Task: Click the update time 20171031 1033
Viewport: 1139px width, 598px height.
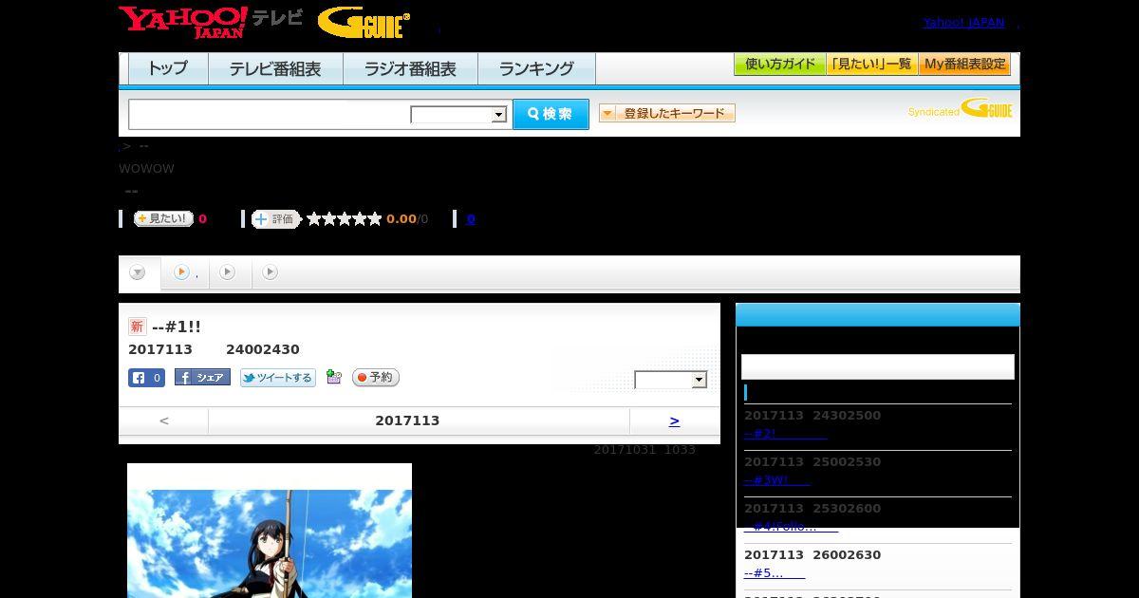Action: click(x=644, y=450)
